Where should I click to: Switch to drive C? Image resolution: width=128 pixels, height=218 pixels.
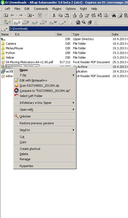[7, 22]
